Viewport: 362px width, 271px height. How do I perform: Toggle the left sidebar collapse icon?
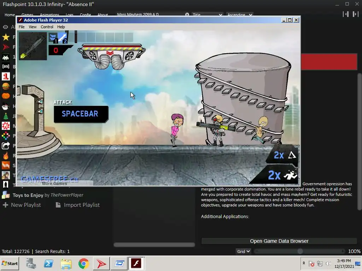[346, 14]
